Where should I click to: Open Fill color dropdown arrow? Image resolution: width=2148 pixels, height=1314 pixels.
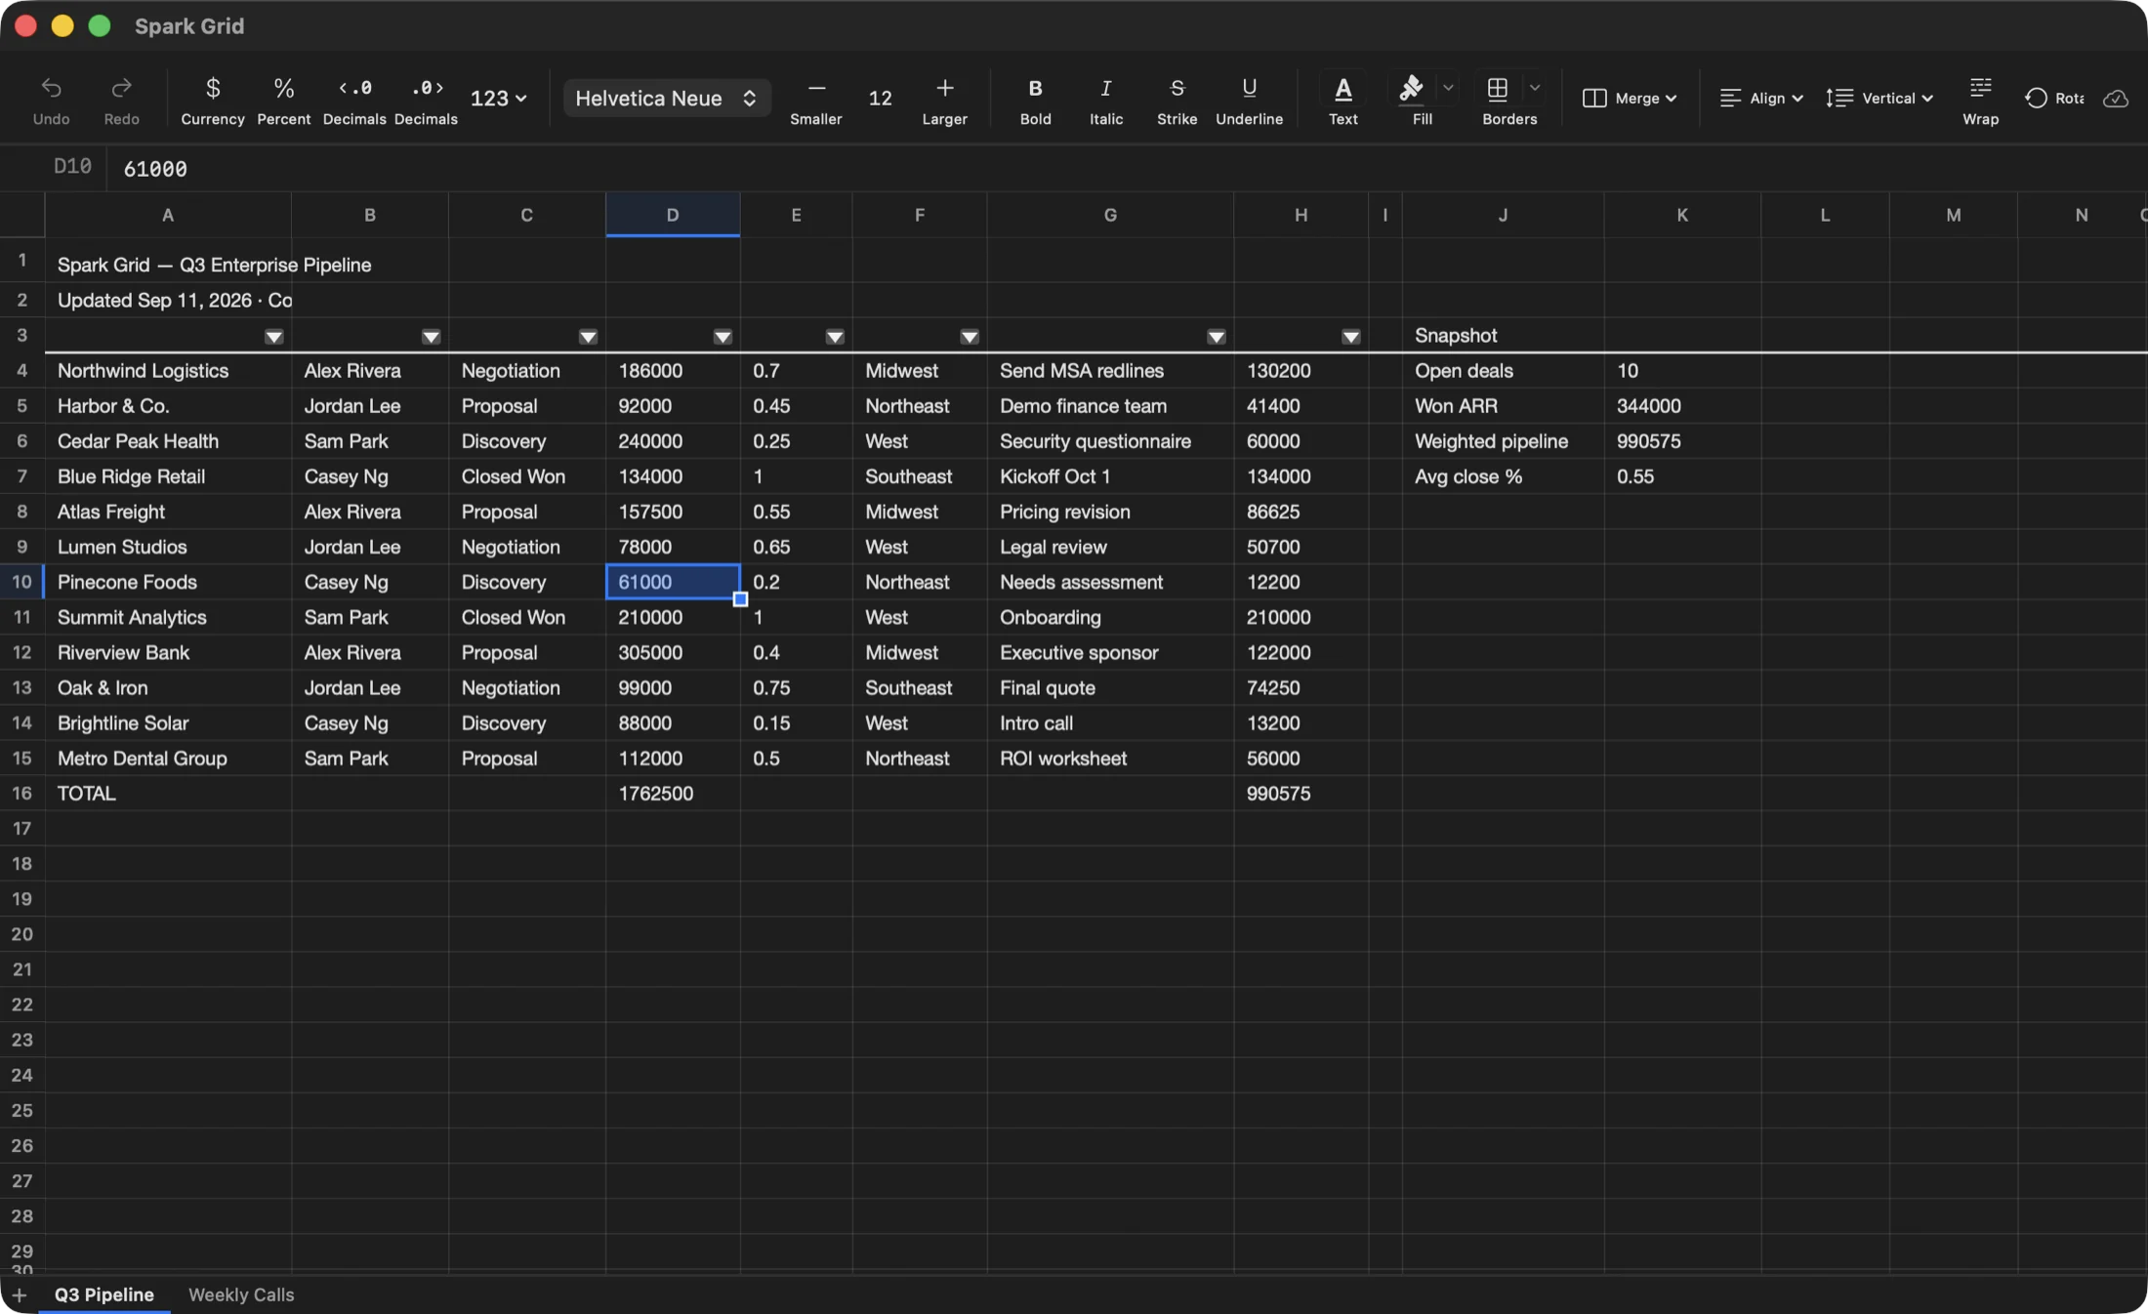(x=1448, y=88)
